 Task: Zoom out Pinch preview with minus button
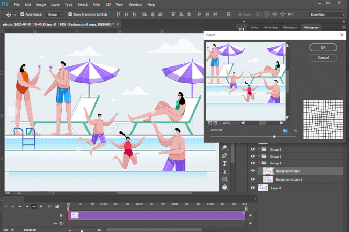[x=210, y=123]
